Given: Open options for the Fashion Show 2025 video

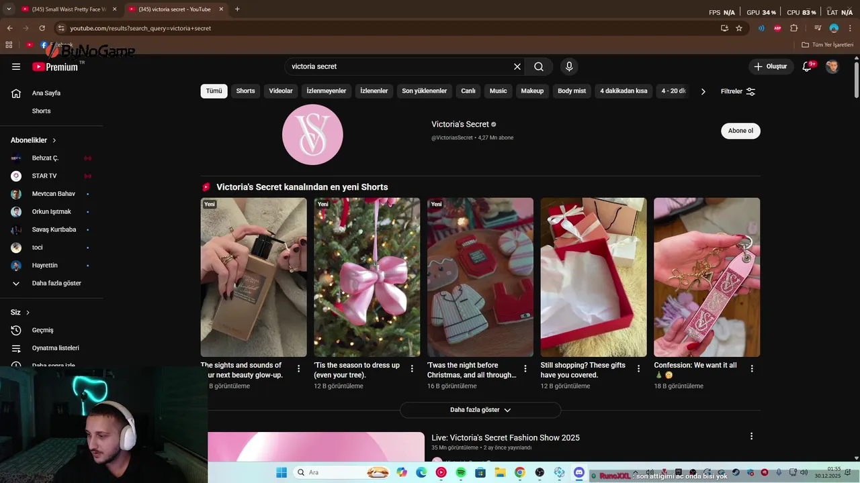Looking at the screenshot, I should click(751, 436).
